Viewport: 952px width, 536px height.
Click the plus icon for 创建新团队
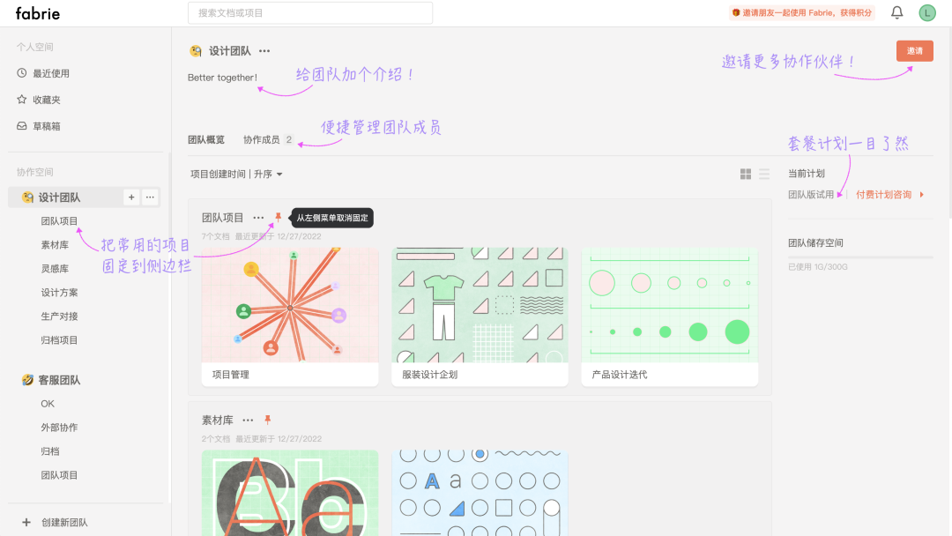click(26, 522)
